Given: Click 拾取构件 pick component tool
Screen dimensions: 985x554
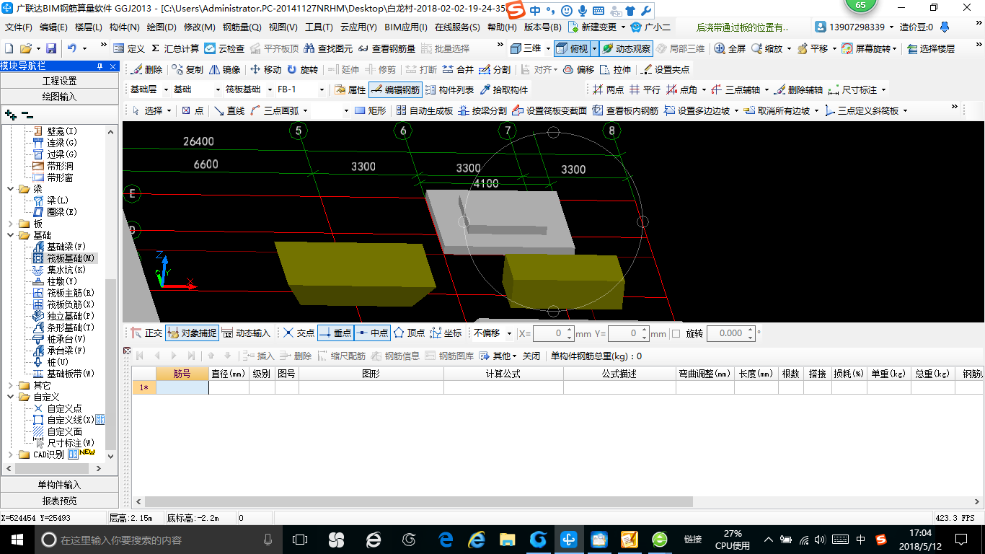Looking at the screenshot, I should pos(503,89).
